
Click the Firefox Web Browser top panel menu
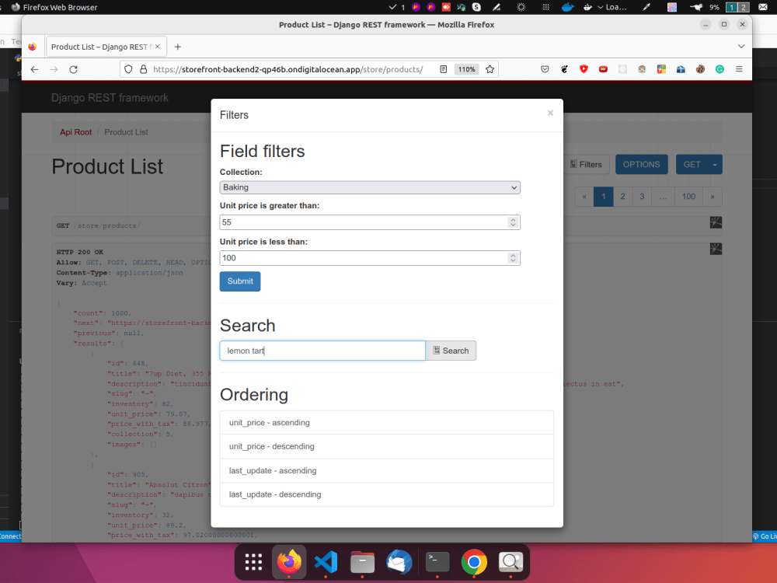click(54, 7)
